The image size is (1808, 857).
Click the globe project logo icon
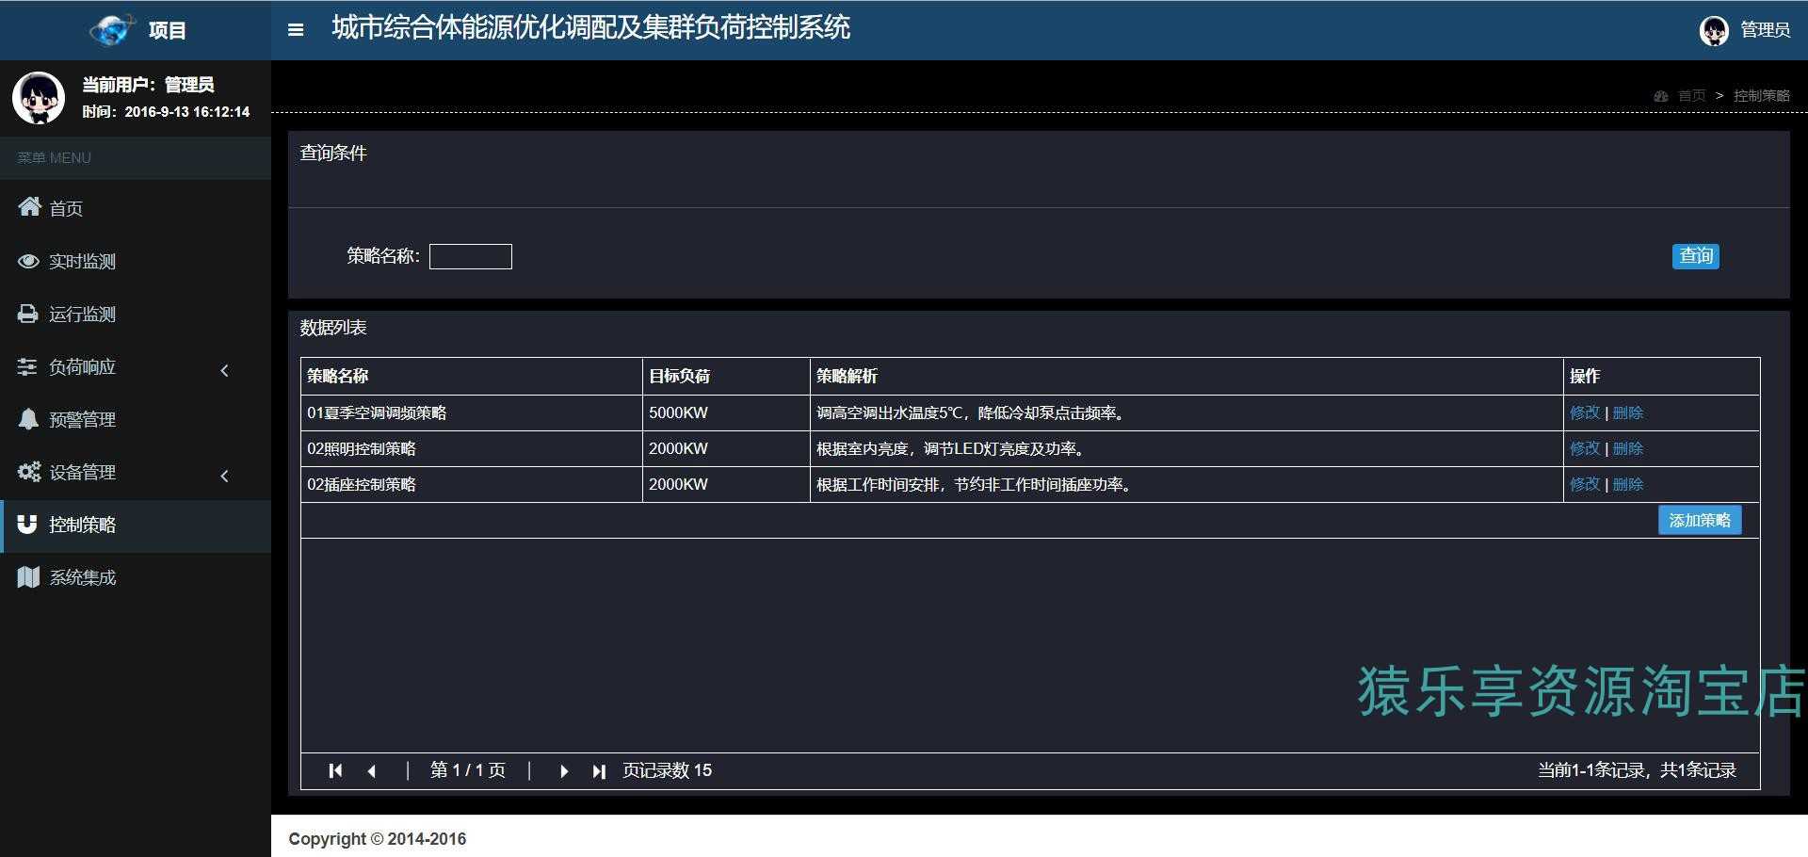112,30
